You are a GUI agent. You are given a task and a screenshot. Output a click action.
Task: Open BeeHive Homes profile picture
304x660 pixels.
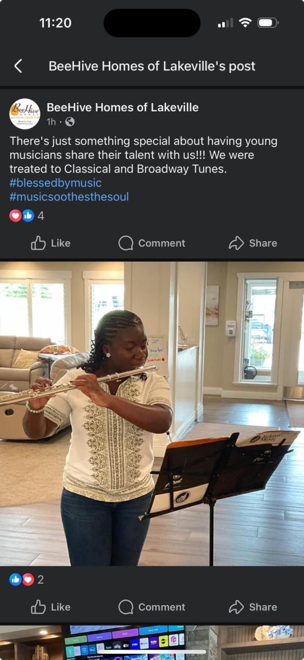[x=25, y=113]
